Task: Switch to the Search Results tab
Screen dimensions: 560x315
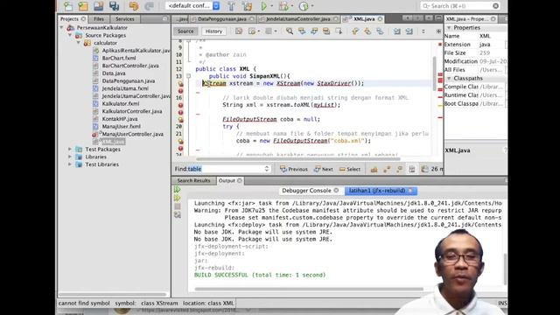Action: pyautogui.click(x=193, y=180)
